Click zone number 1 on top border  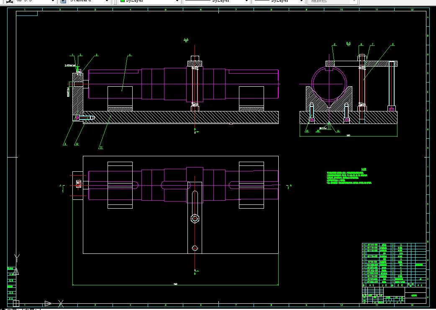(x=25, y=10)
